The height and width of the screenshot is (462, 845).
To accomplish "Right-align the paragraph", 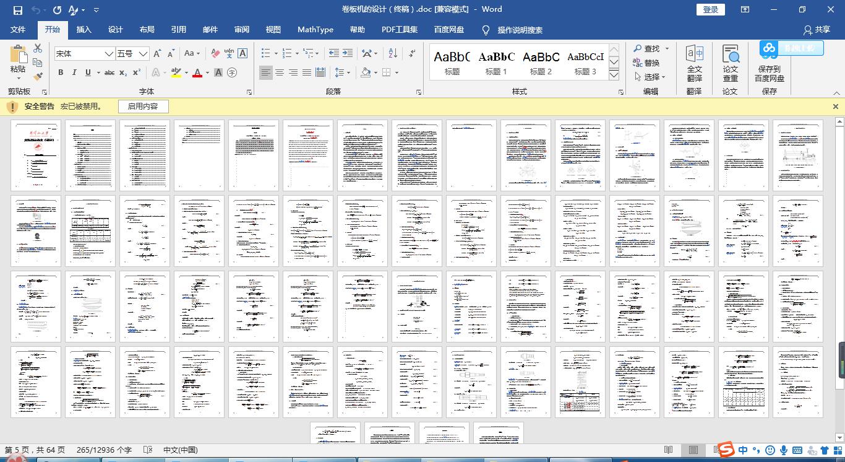I will click(x=293, y=72).
